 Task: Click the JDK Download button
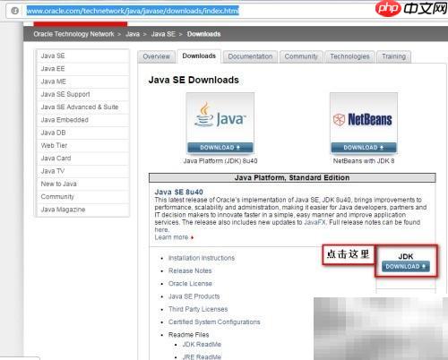click(406, 266)
